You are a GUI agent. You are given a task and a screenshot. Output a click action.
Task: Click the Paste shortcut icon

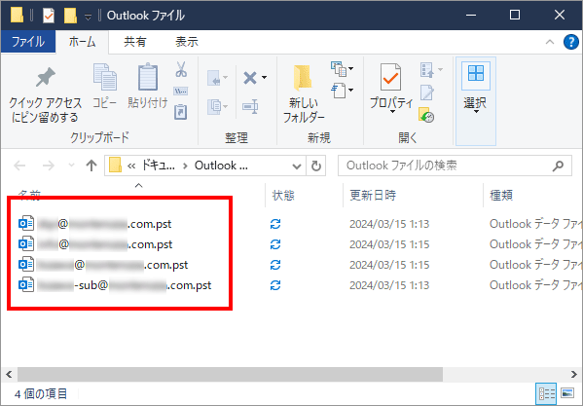(181, 112)
